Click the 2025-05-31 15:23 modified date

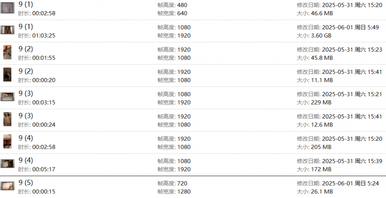point(341,49)
